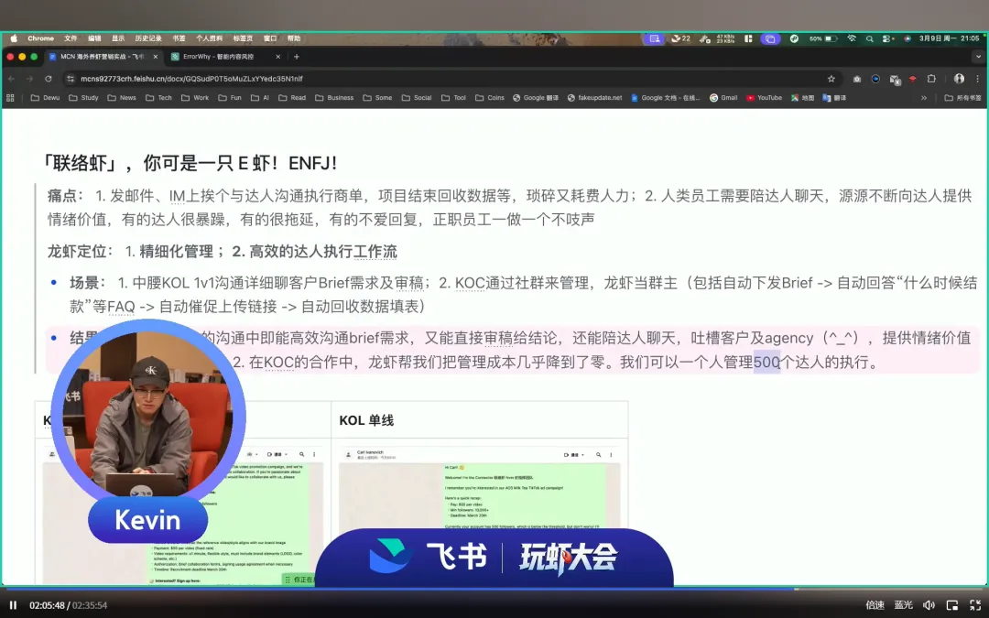Open the Social bookmark folder

pos(417,98)
